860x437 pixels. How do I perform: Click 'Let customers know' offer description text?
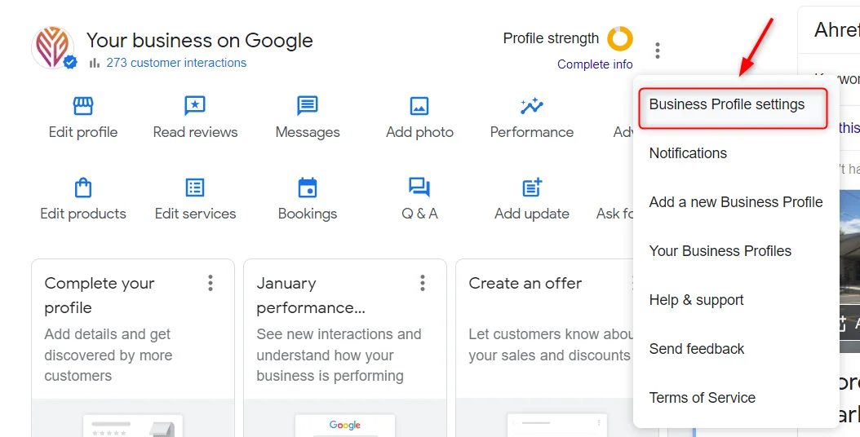[550, 345]
